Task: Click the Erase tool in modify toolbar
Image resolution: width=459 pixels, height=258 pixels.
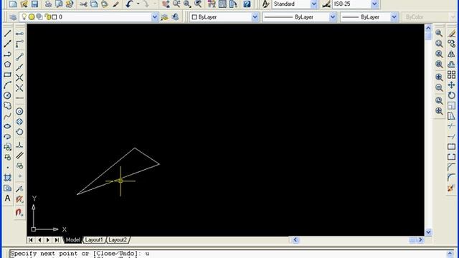Action: pyautogui.click(x=451, y=34)
